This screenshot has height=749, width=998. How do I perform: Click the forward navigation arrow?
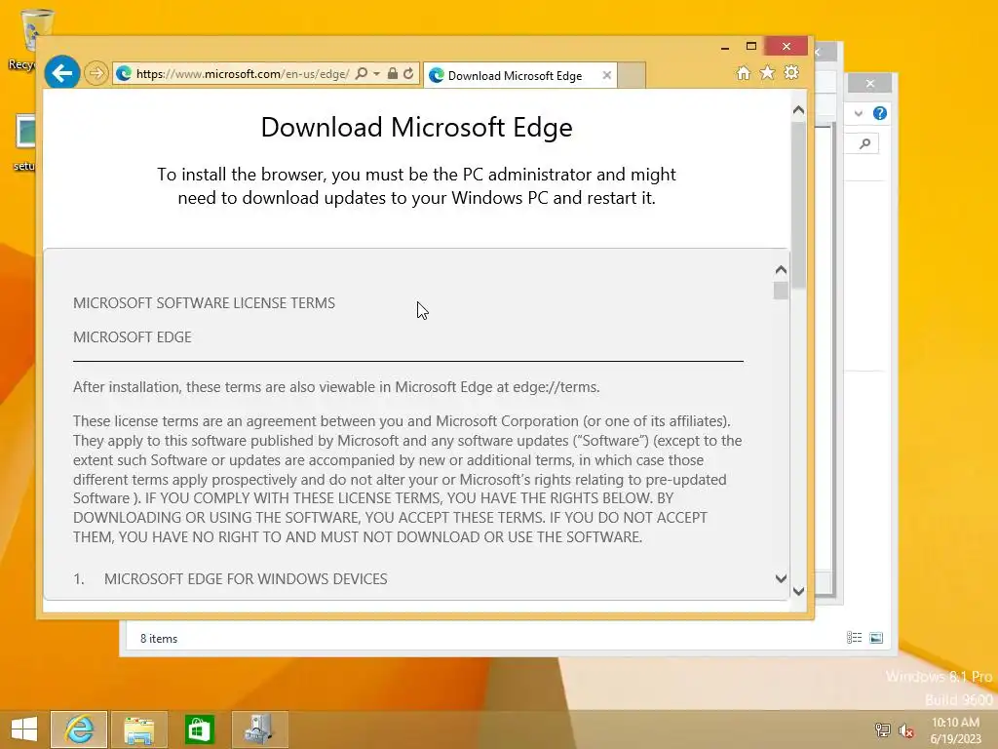(x=96, y=73)
